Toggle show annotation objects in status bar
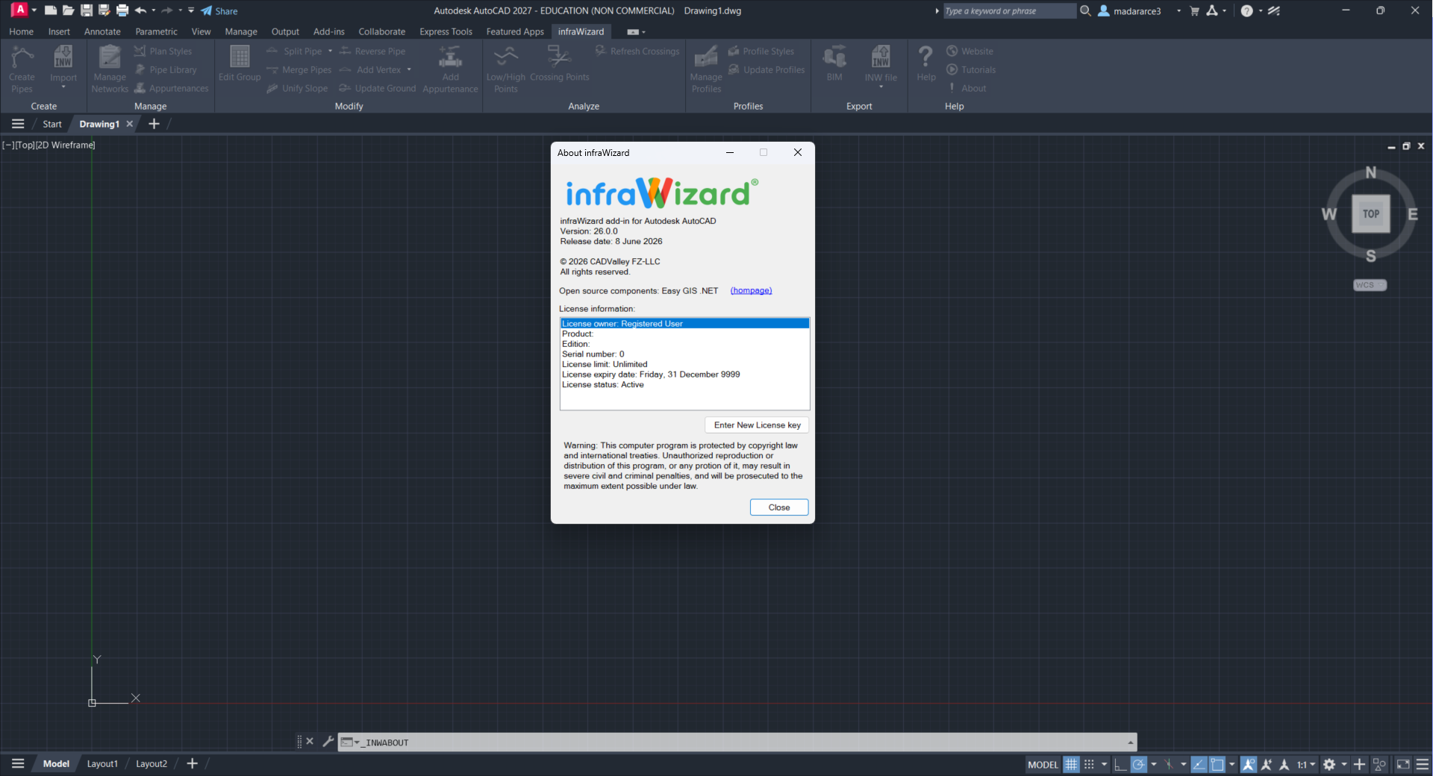Viewport: 1433px width, 776px height. 1249,764
